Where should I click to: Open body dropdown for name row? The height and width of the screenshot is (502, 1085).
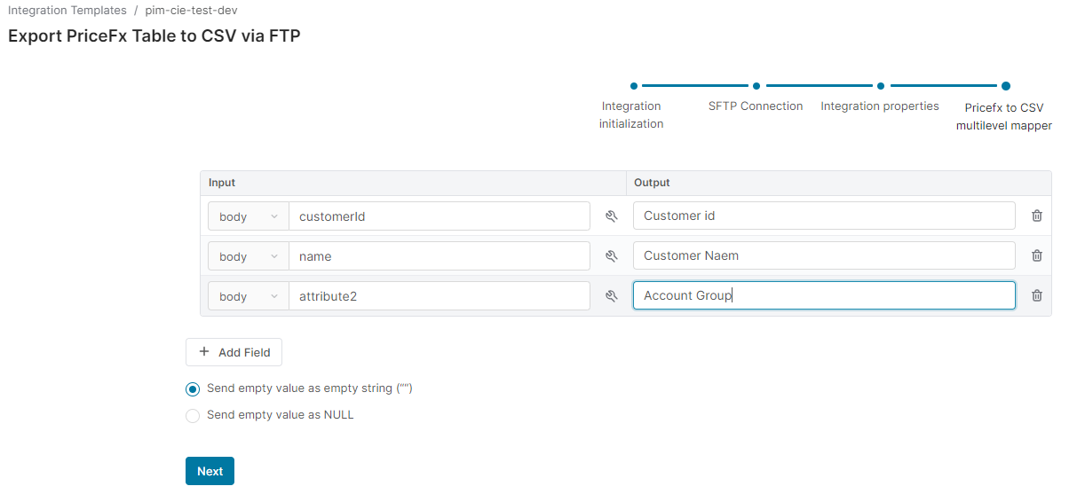click(249, 256)
